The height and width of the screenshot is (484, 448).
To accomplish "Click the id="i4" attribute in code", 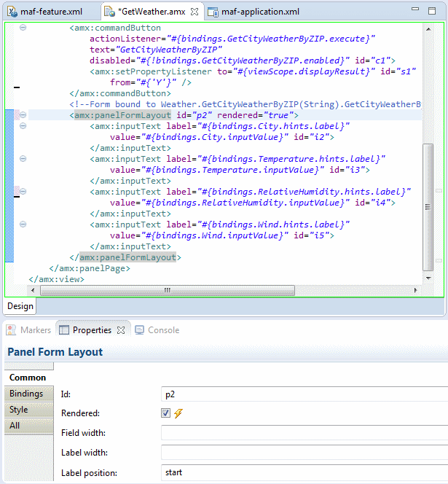I will point(373,203).
